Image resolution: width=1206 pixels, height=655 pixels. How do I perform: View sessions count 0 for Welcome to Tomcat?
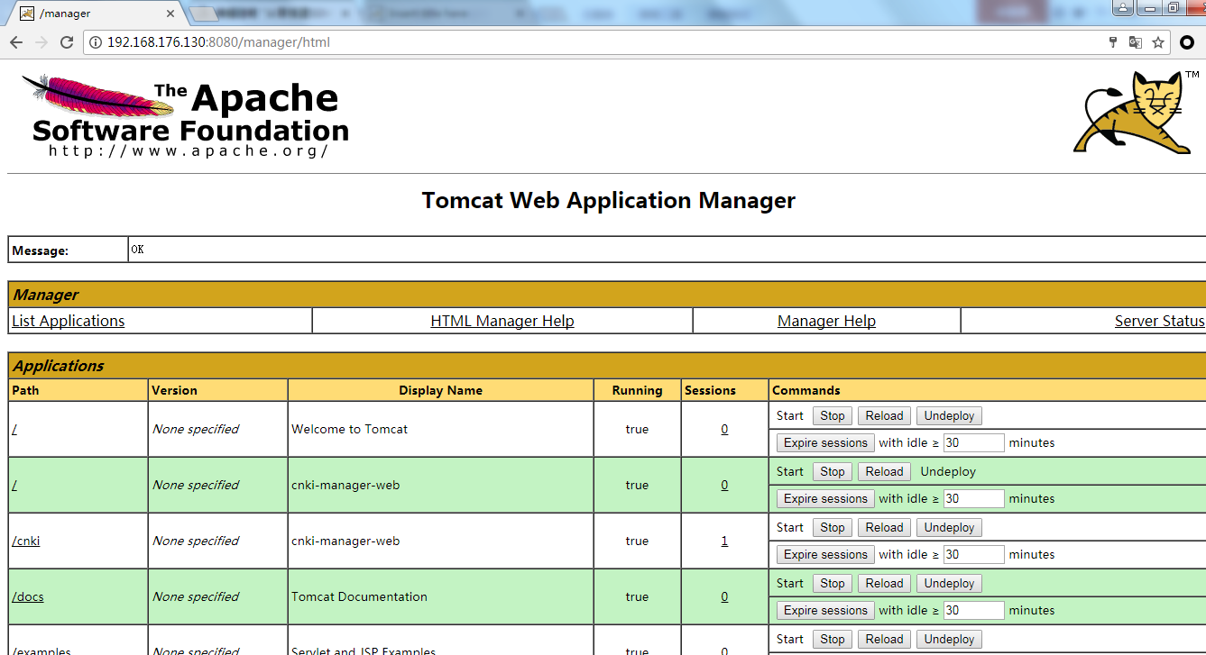coord(724,430)
